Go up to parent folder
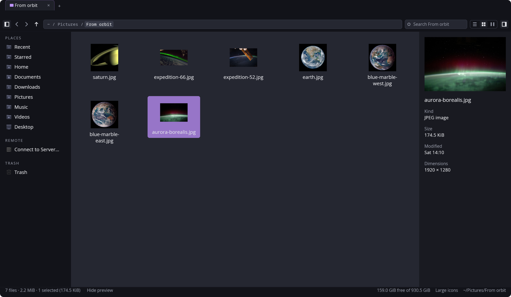The image size is (511, 297). 36,24
